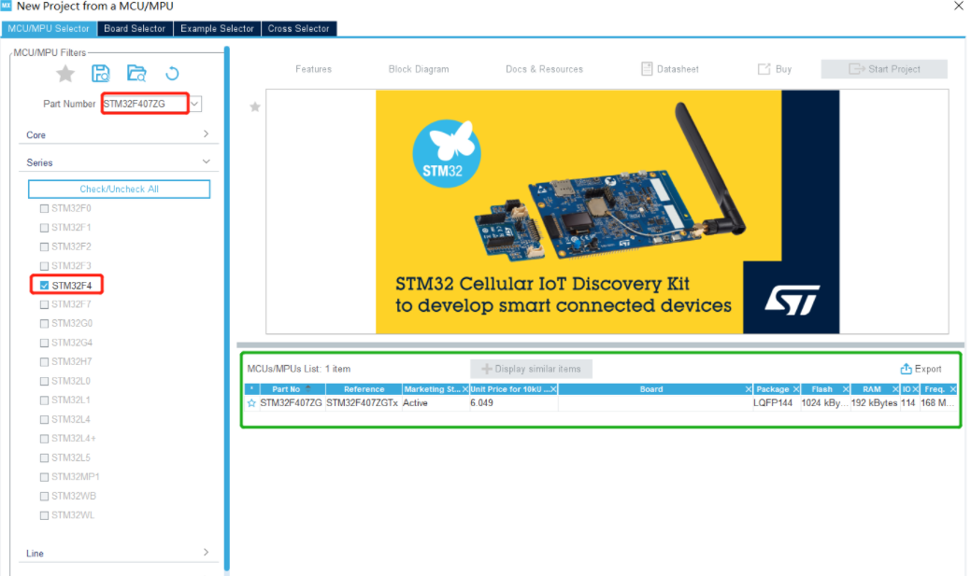Viewport: 971px width, 576px height.
Task: Check the STM32G4 series checkbox
Action: 44,343
